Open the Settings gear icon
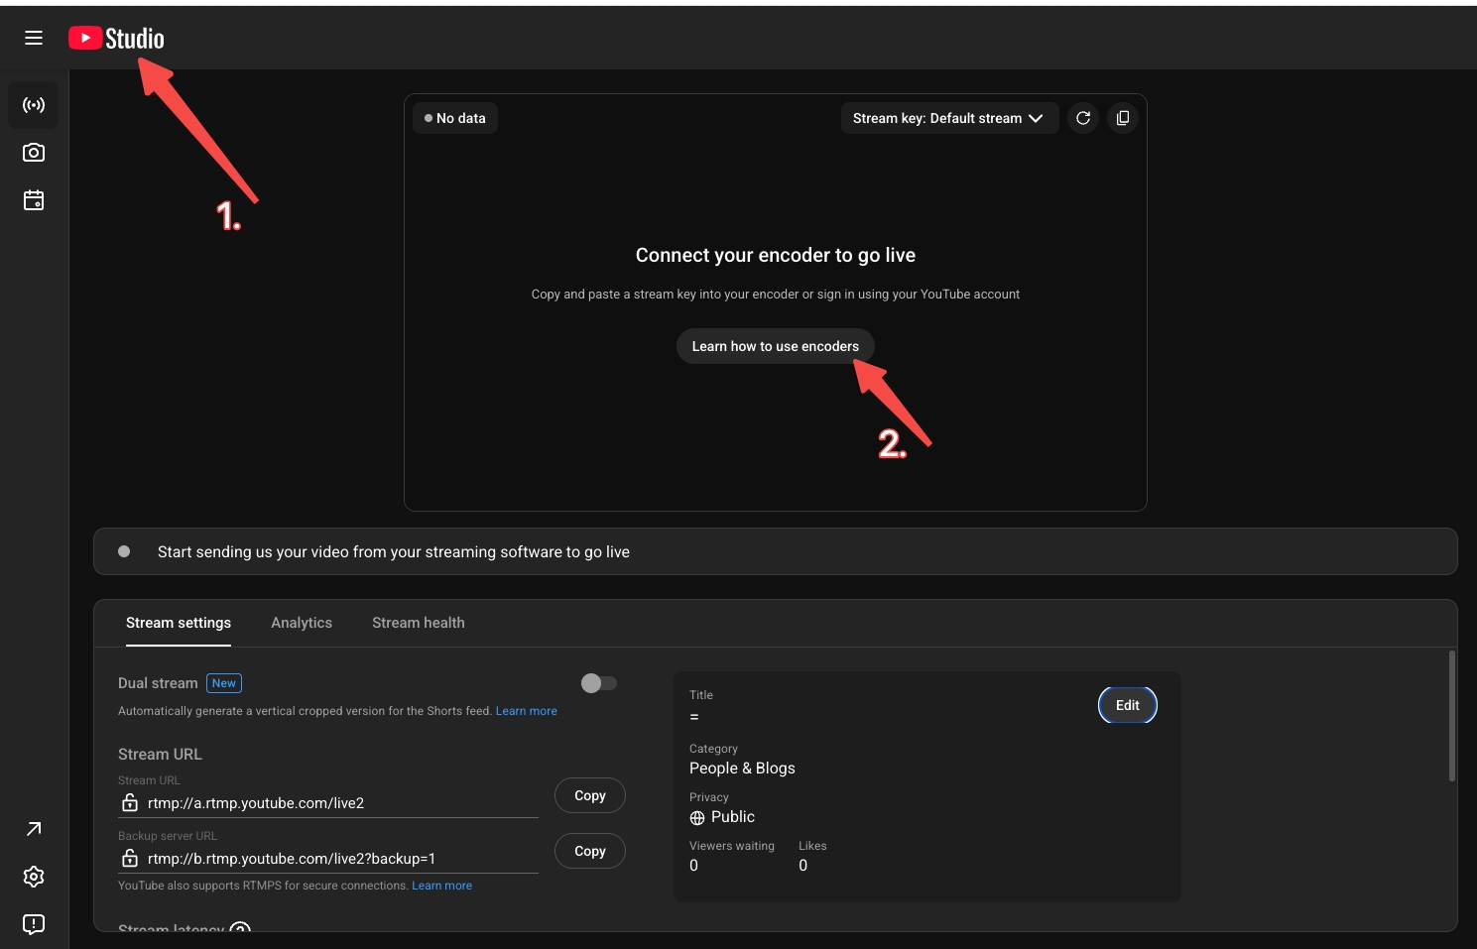This screenshot has height=949, width=1477. [34, 877]
